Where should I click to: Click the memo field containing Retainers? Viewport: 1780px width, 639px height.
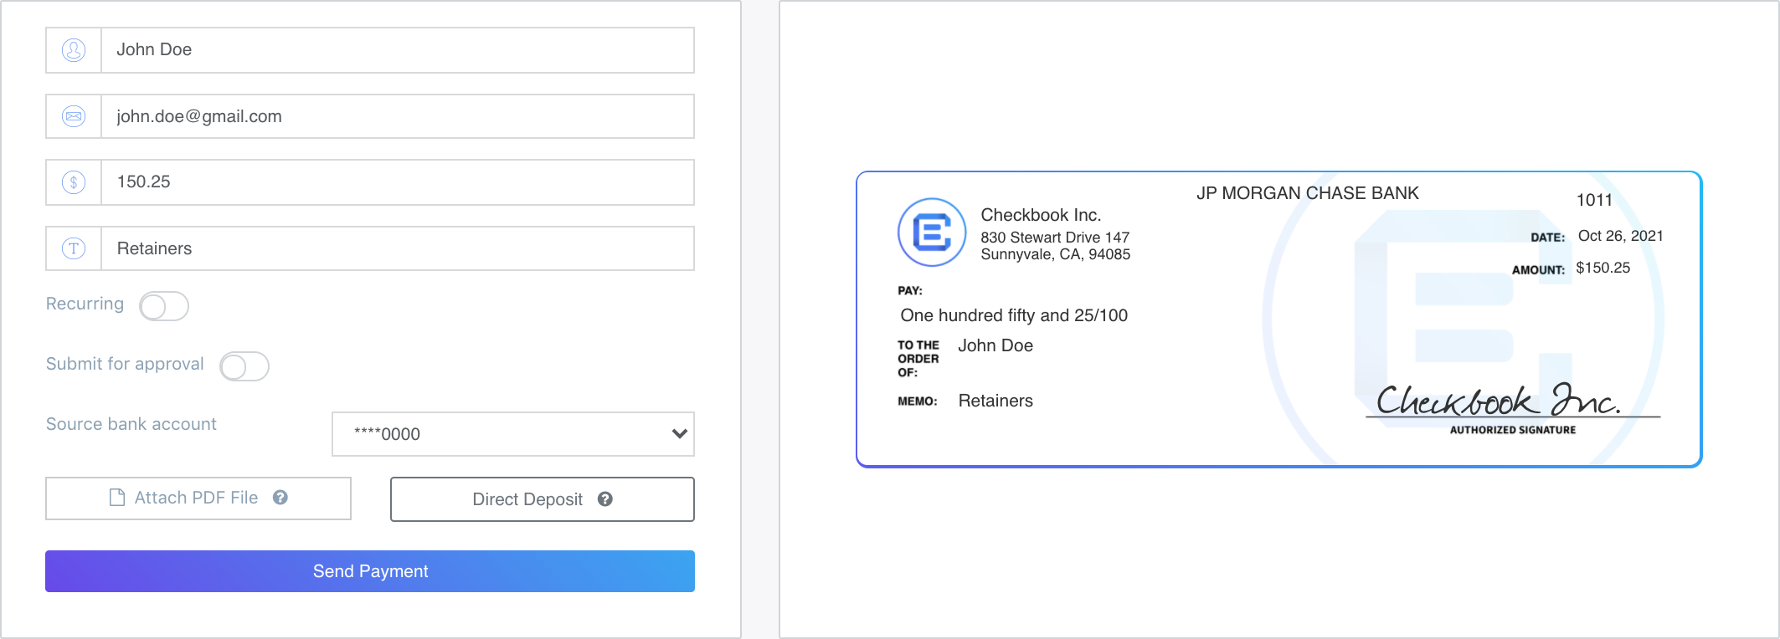pyautogui.click(x=398, y=248)
